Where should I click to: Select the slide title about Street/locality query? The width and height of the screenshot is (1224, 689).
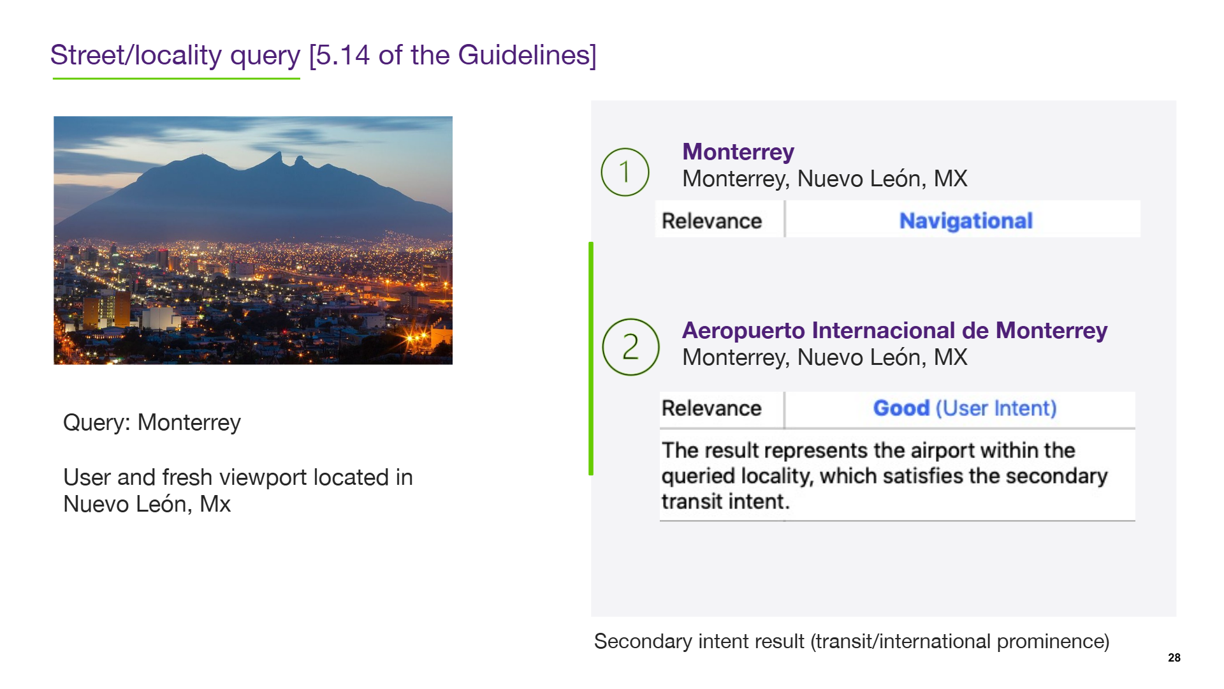(x=323, y=56)
